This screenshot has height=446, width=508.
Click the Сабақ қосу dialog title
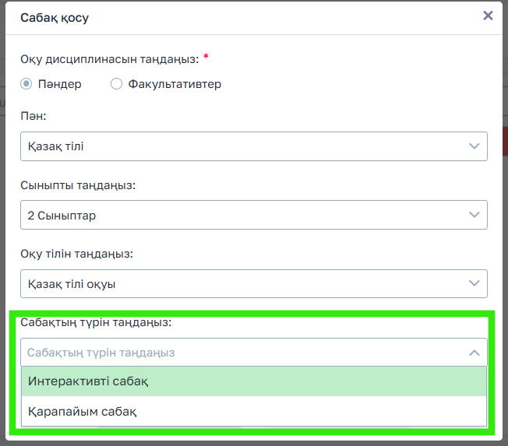click(x=55, y=17)
